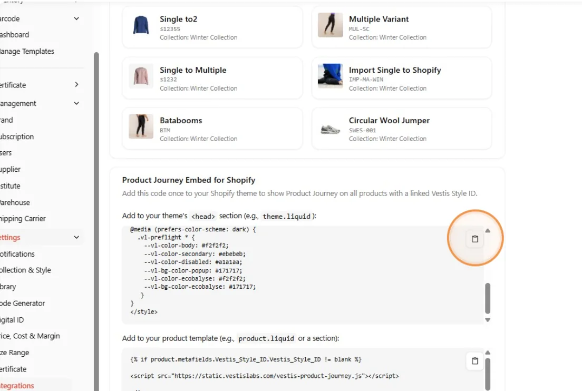Go to Subscription in the sidebar

click(x=17, y=136)
